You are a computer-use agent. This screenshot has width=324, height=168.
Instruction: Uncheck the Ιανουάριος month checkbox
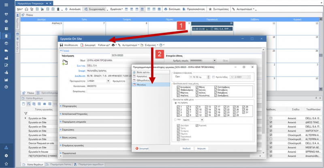pyautogui.click(x=178, y=87)
